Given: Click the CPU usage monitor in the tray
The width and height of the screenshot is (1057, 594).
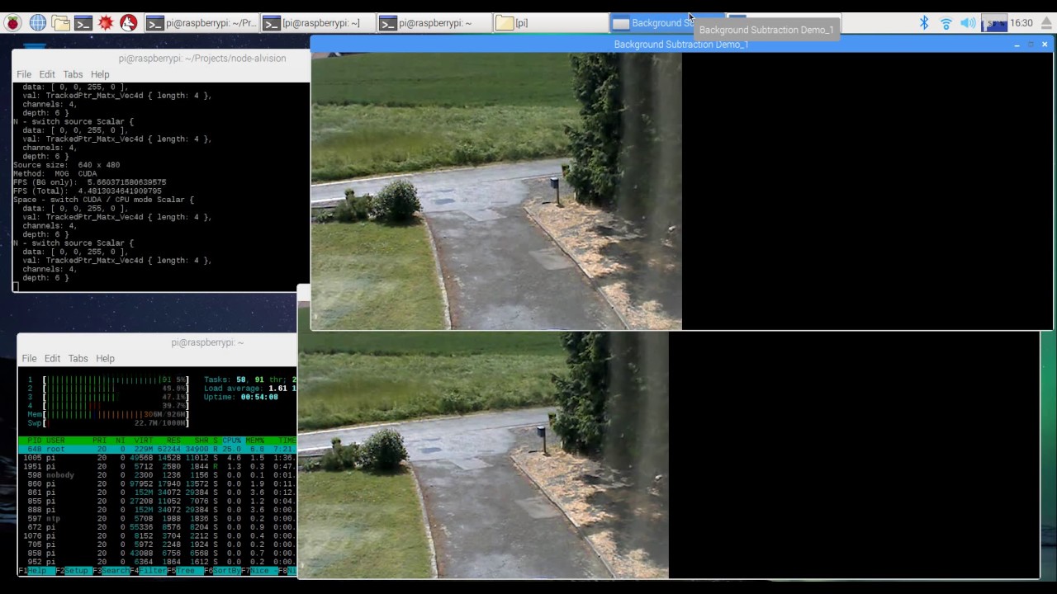Looking at the screenshot, I should (994, 23).
